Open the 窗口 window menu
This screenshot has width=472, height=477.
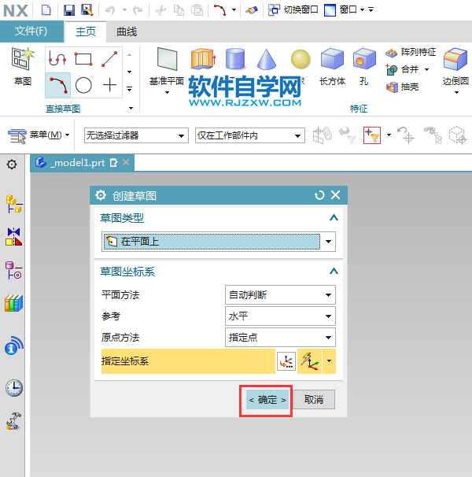(x=345, y=10)
